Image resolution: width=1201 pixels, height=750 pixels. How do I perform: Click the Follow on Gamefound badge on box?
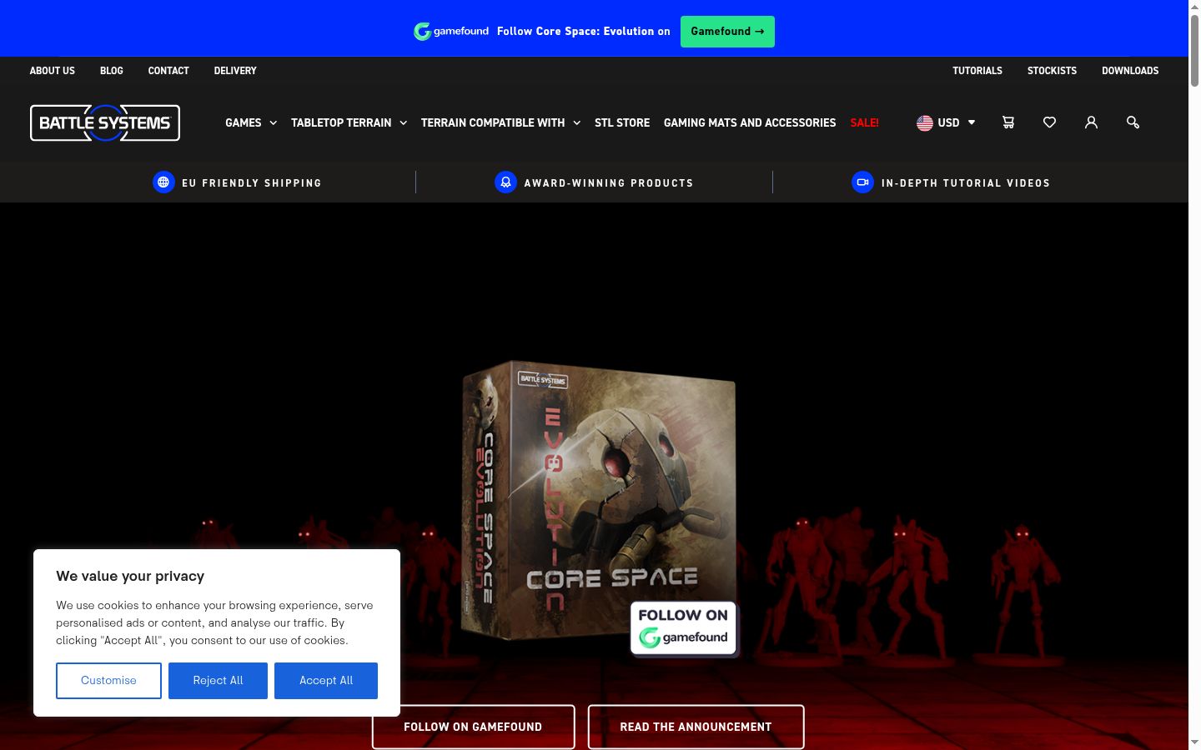683,627
